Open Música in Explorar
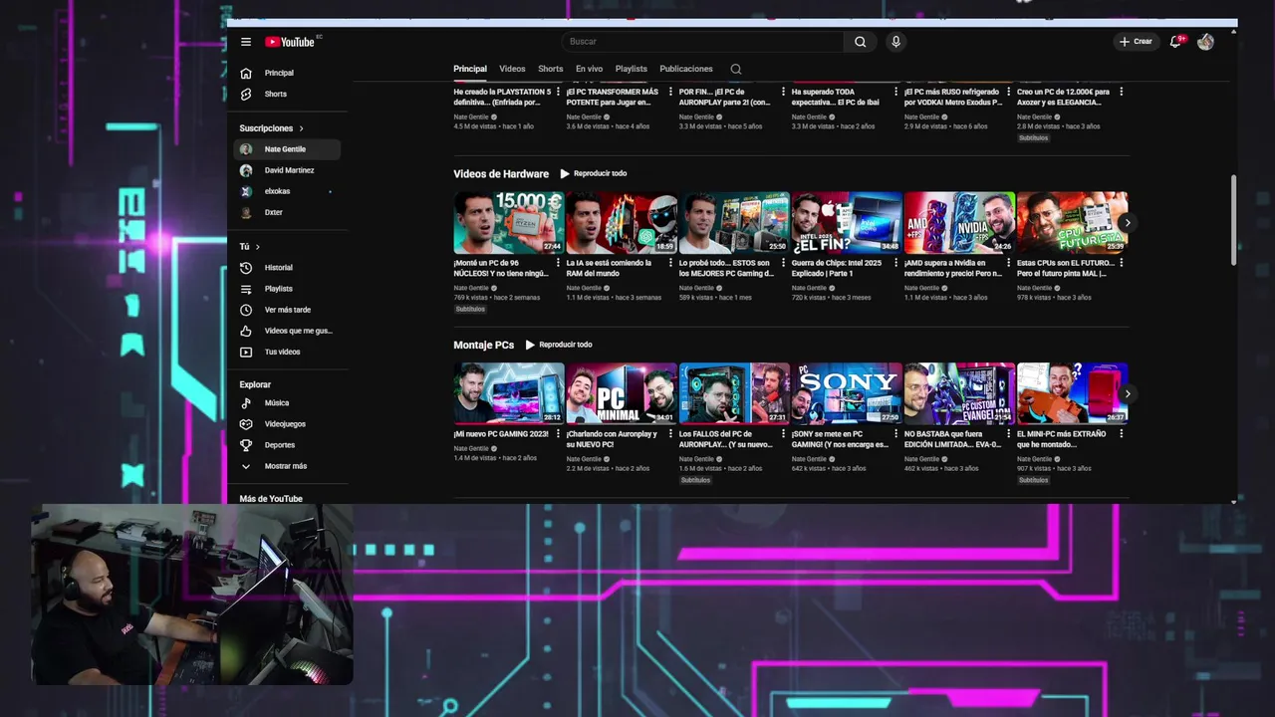 pos(287,403)
